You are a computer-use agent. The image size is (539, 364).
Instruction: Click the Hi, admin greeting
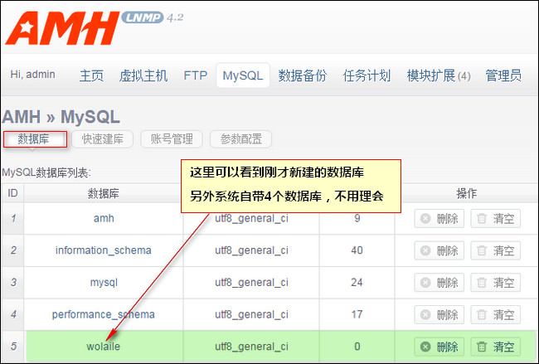[x=32, y=75]
